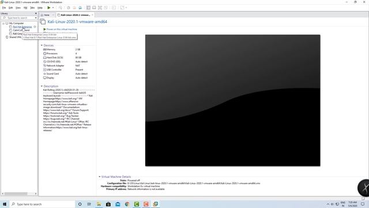This screenshot has height=208, width=369.
Task: Close the Home tab
Action: [x=53, y=15]
